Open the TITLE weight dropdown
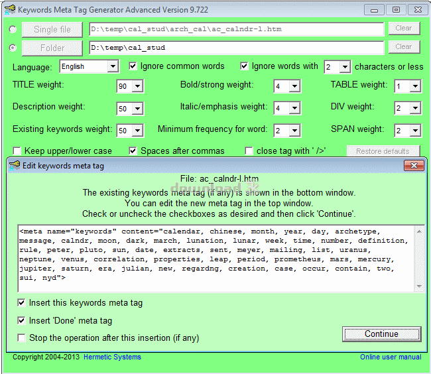The image size is (431, 374). click(x=137, y=86)
